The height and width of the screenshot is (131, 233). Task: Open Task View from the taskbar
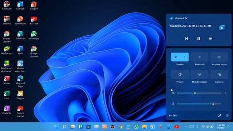point(72,127)
